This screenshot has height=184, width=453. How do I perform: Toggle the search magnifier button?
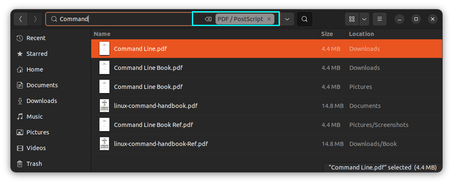pos(305,19)
